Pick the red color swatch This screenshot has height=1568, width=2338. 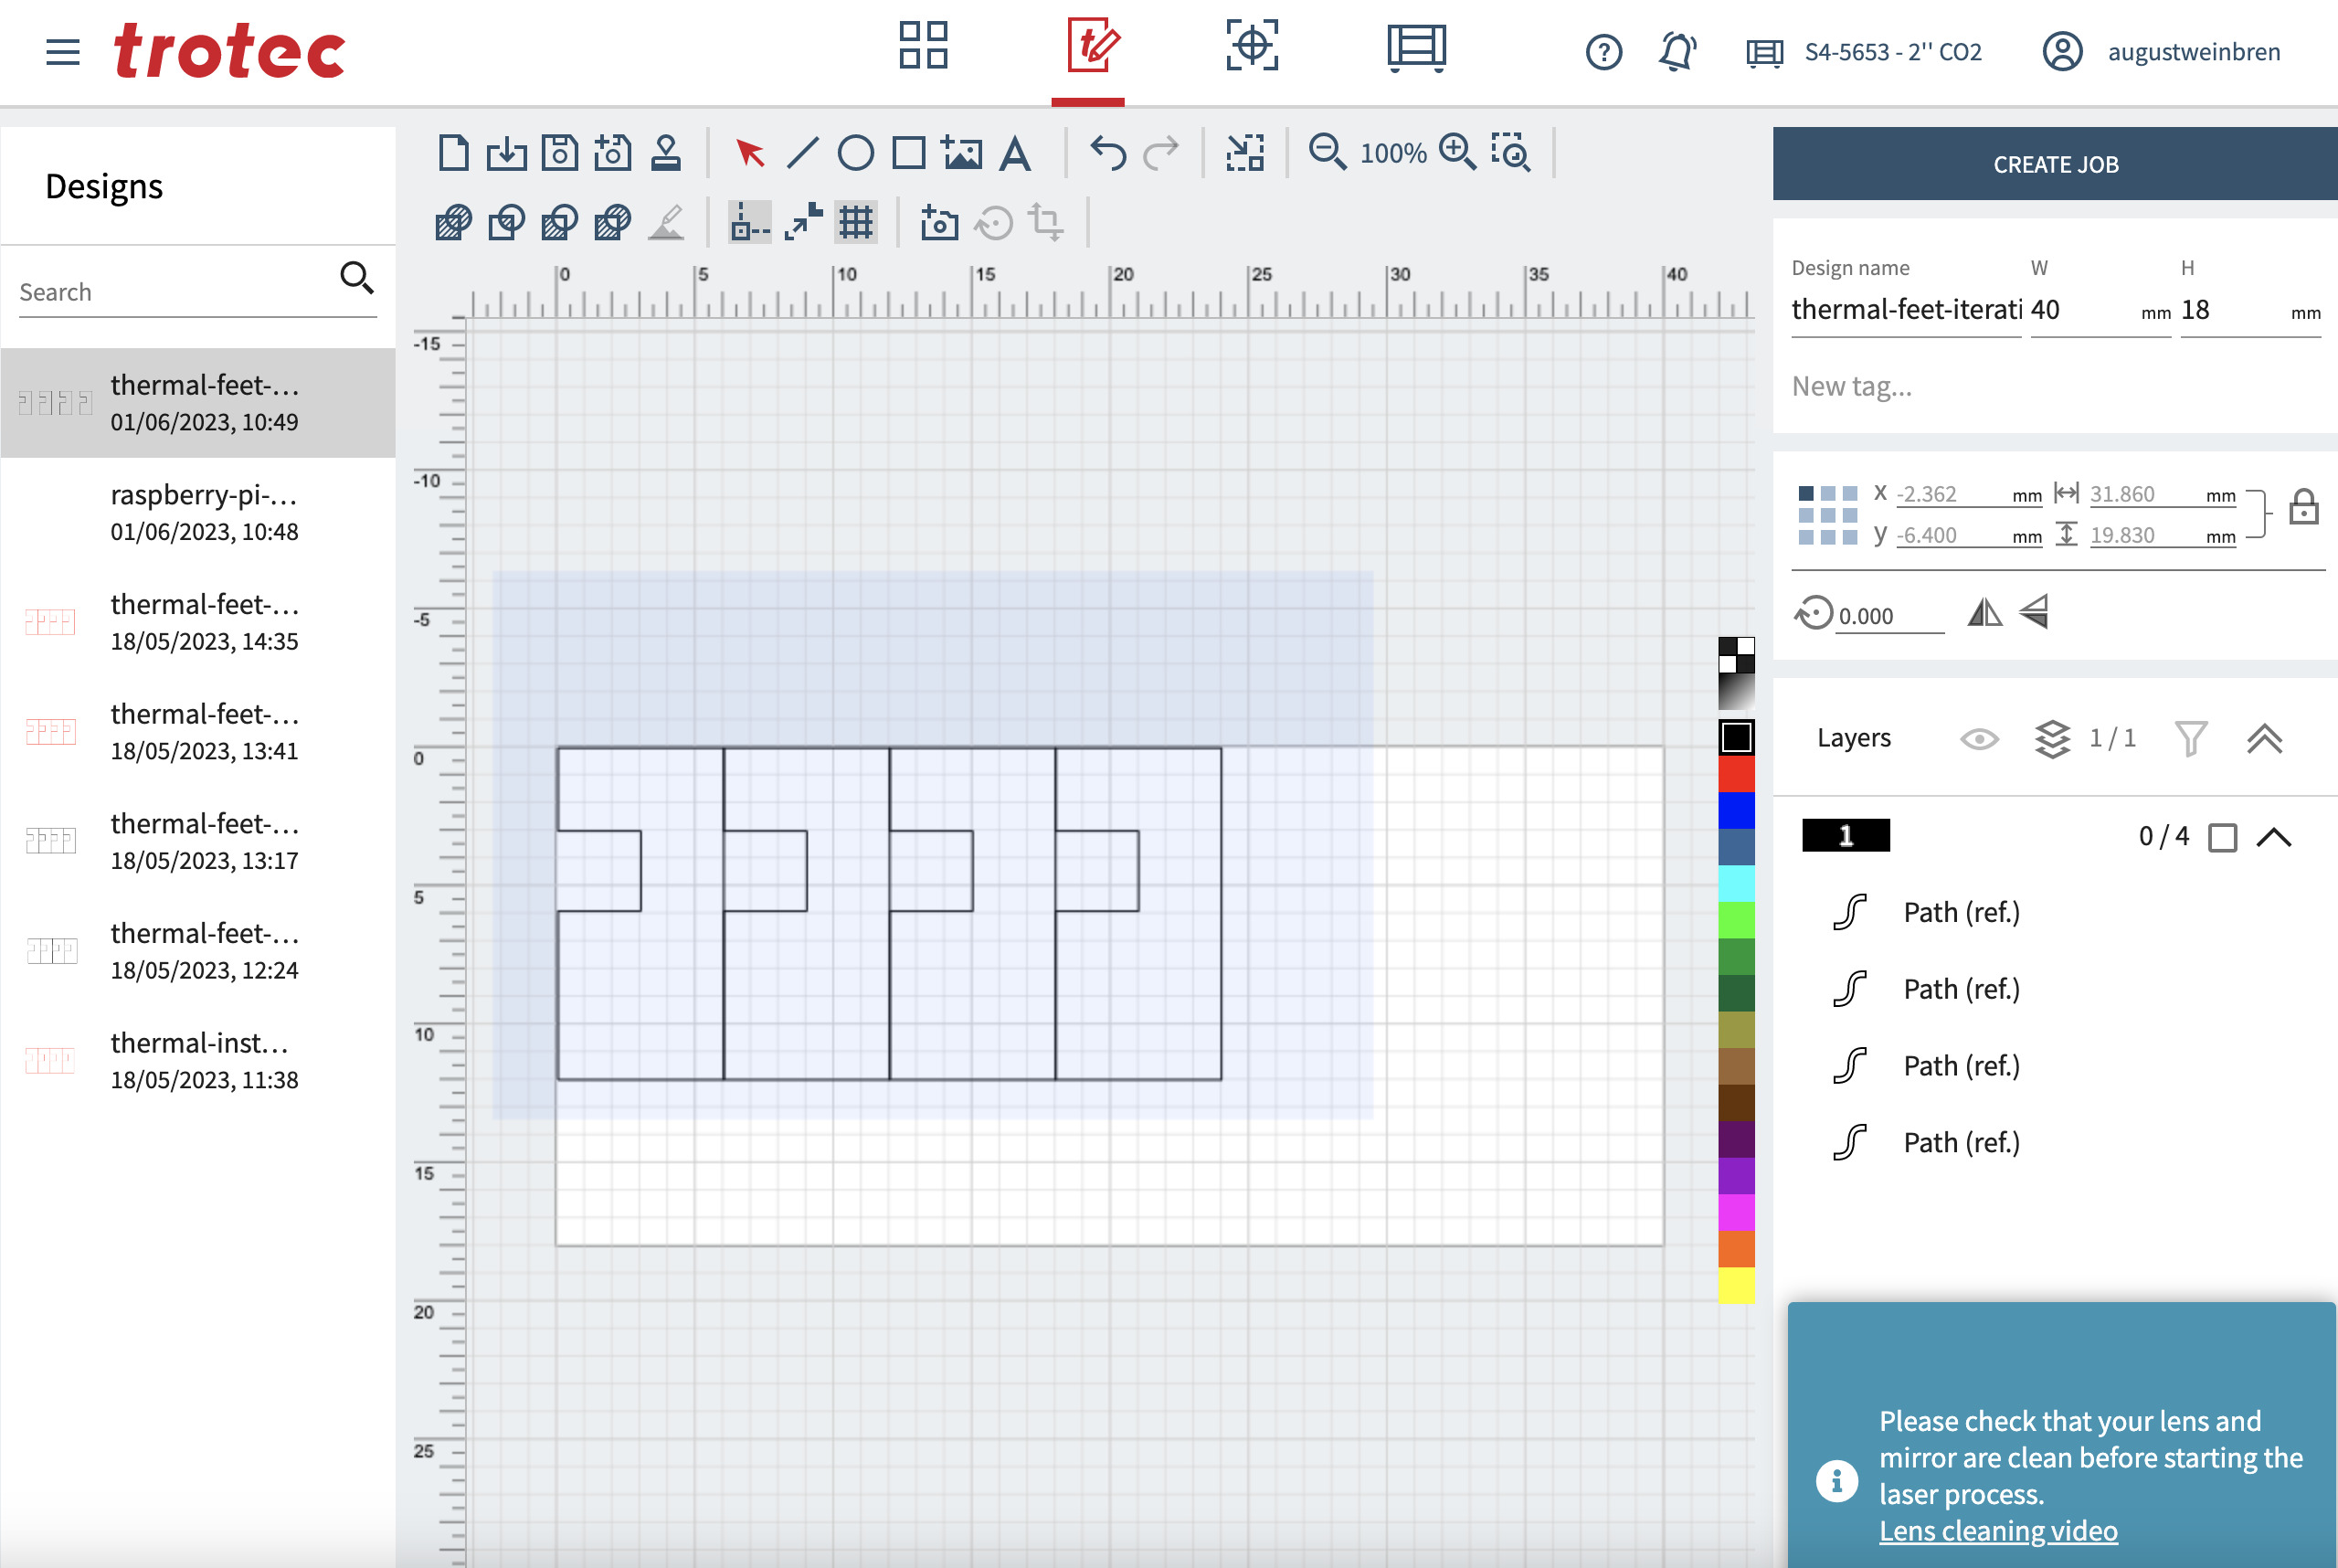pos(1736,774)
